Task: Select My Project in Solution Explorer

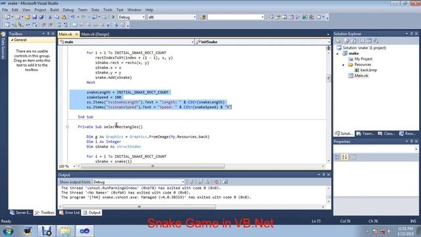Action: pyautogui.click(x=360, y=59)
